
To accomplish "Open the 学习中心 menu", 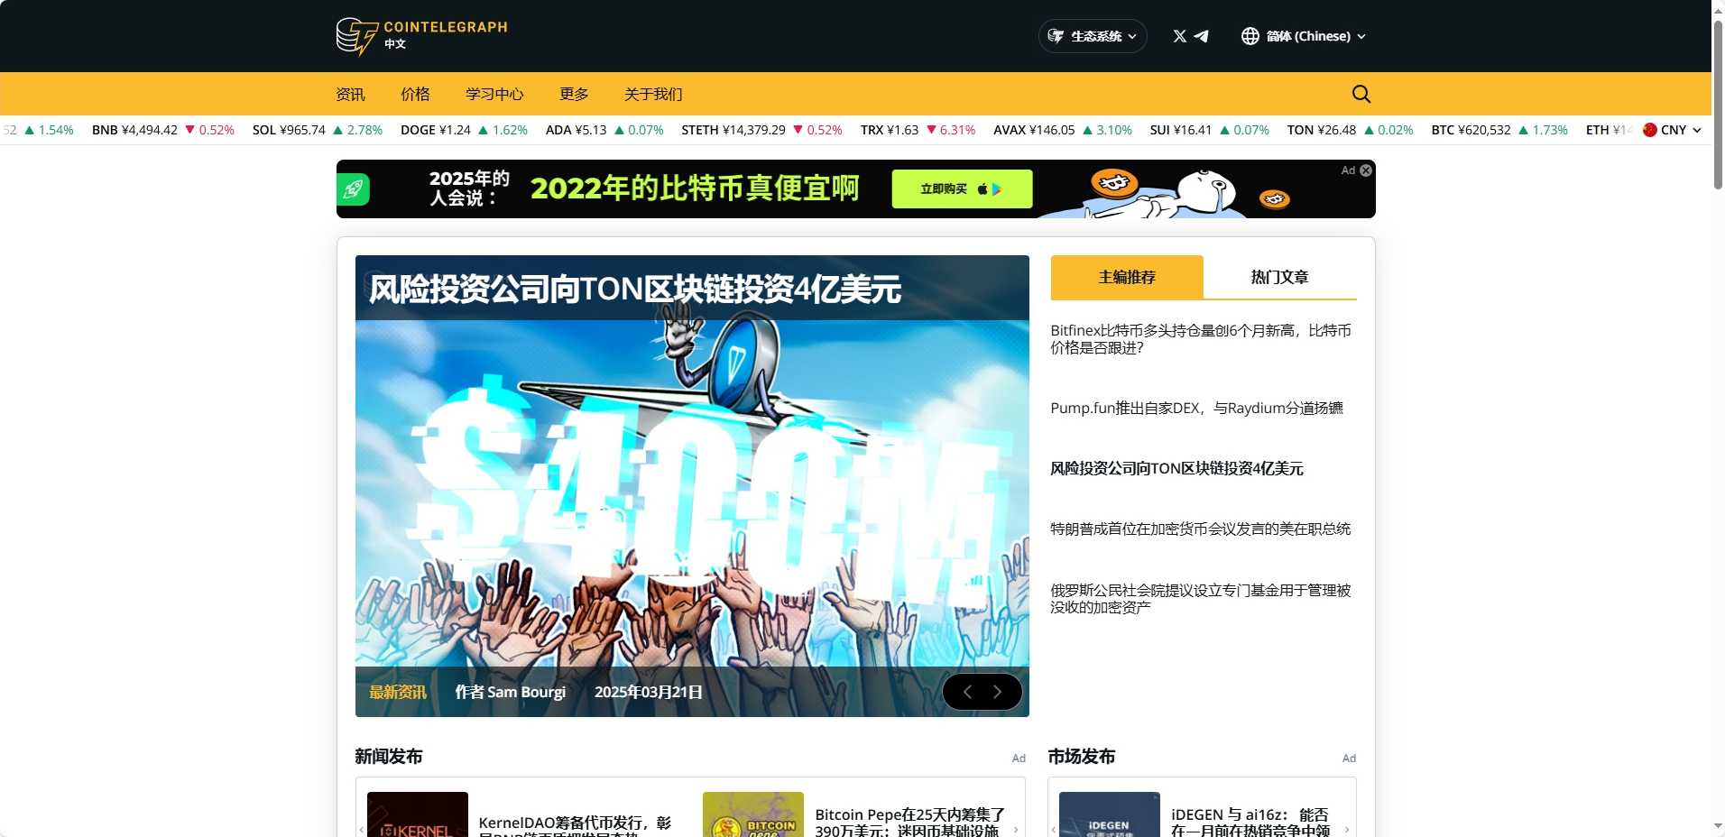I will click(494, 94).
